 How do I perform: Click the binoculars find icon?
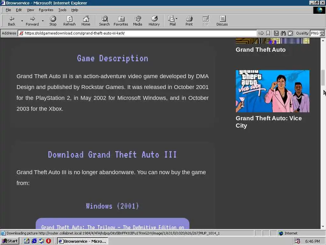tap(283, 33)
